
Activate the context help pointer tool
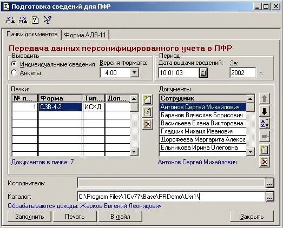click(x=47, y=20)
